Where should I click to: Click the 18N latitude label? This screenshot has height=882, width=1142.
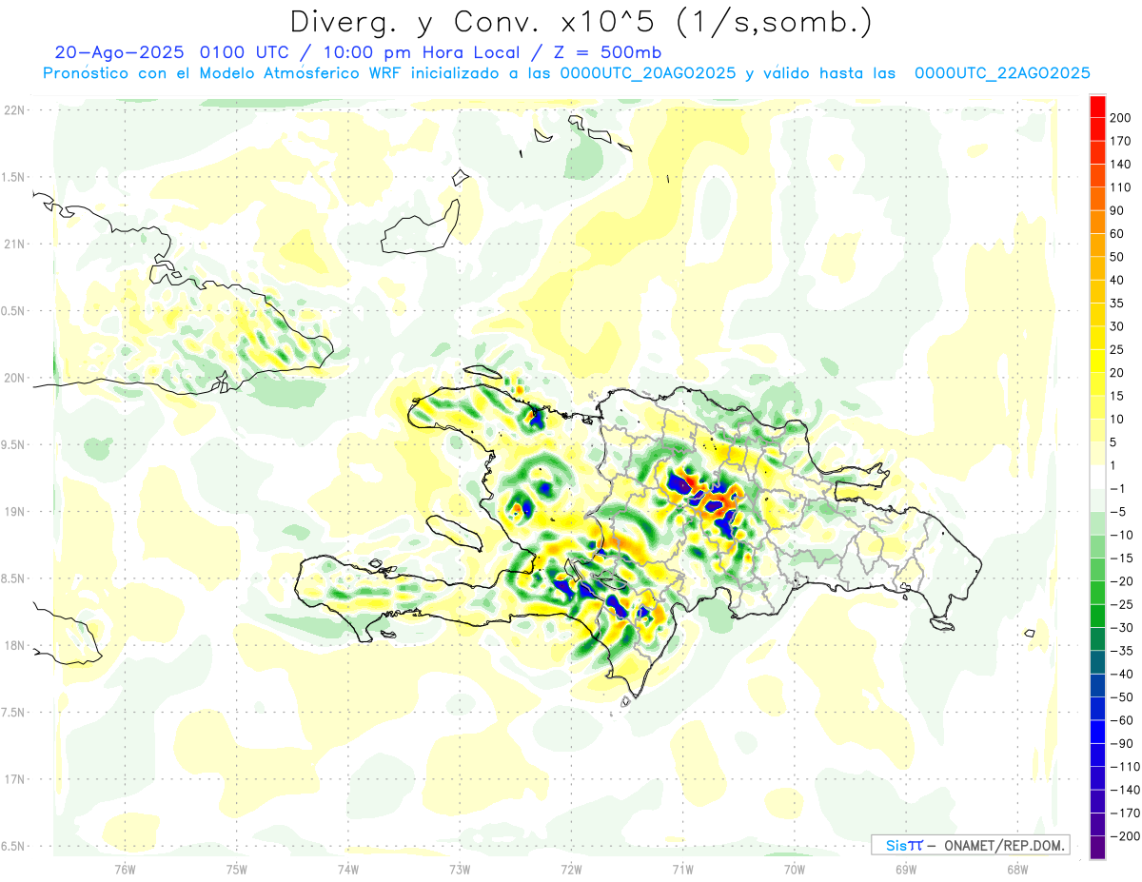(x=14, y=645)
